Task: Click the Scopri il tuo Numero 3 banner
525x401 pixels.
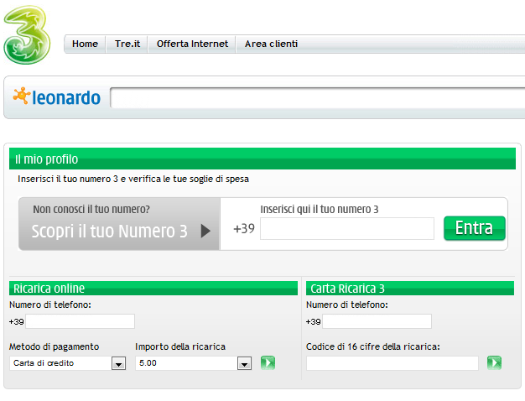Action: pos(119,224)
